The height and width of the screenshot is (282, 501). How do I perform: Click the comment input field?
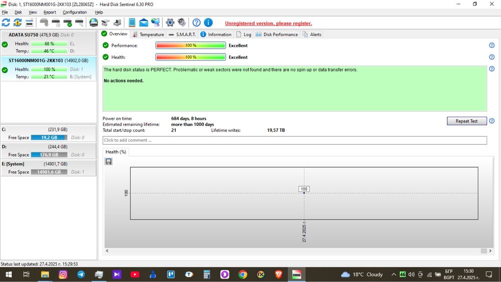coord(295,140)
